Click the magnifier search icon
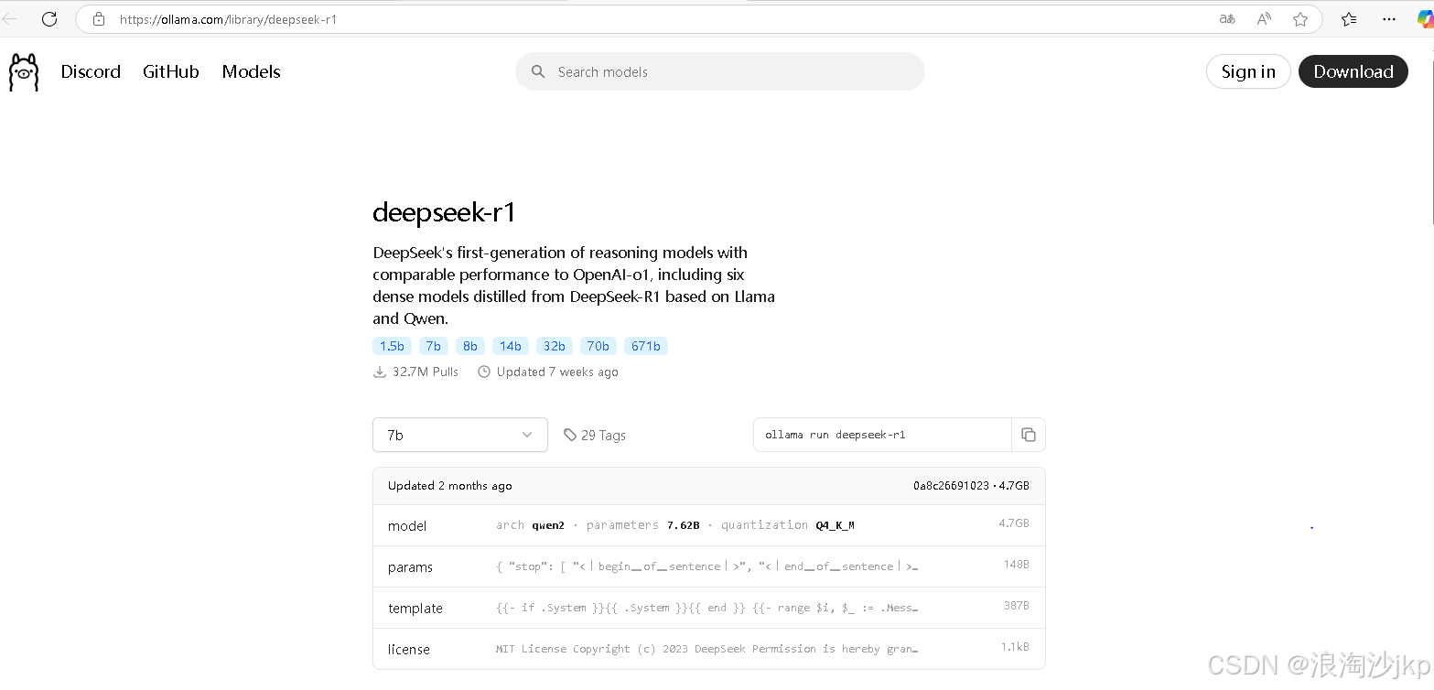Image resolution: width=1434 pixels, height=690 pixels. click(539, 71)
